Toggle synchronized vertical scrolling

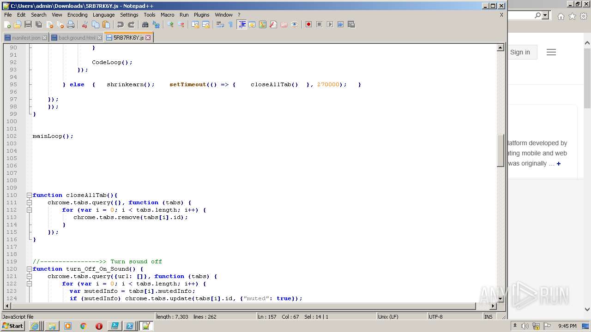[195, 24]
